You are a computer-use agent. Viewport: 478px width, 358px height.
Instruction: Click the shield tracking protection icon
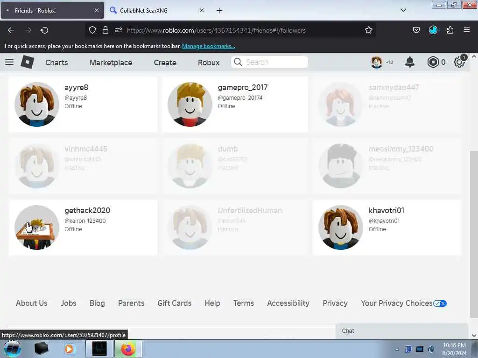pos(92,30)
